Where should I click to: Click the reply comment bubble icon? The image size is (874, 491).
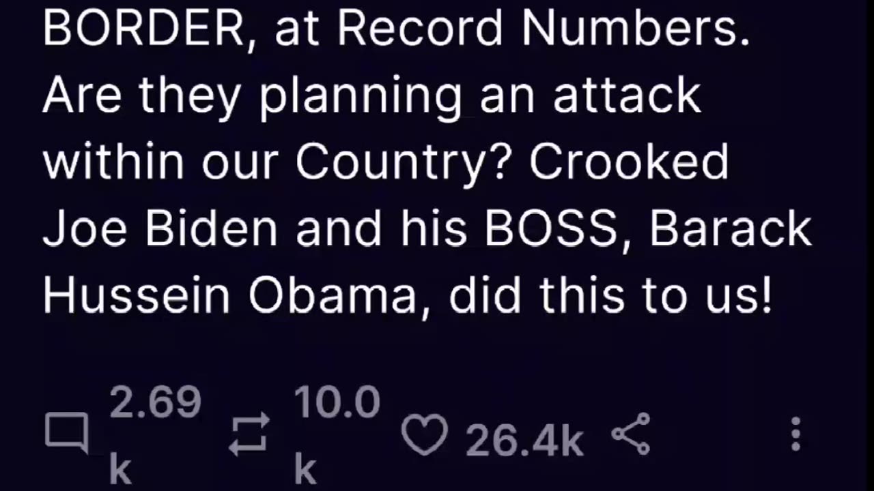click(66, 432)
